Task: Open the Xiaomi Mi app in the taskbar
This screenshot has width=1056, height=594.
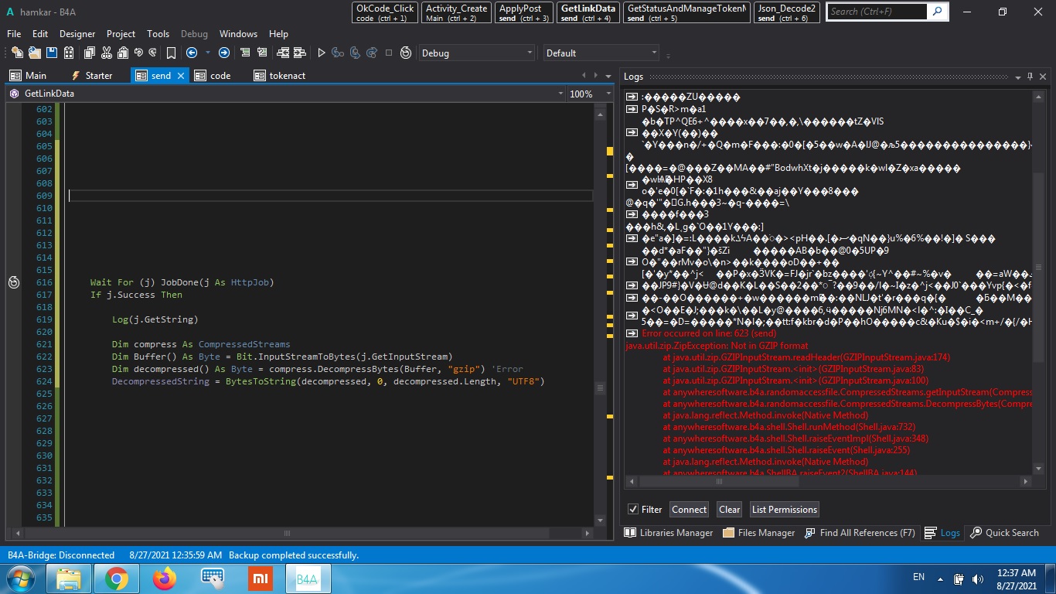Action: pos(261,579)
